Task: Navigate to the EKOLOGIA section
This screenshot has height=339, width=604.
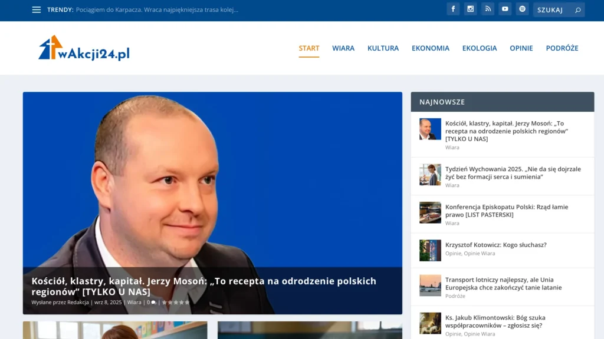Action: coord(479,48)
